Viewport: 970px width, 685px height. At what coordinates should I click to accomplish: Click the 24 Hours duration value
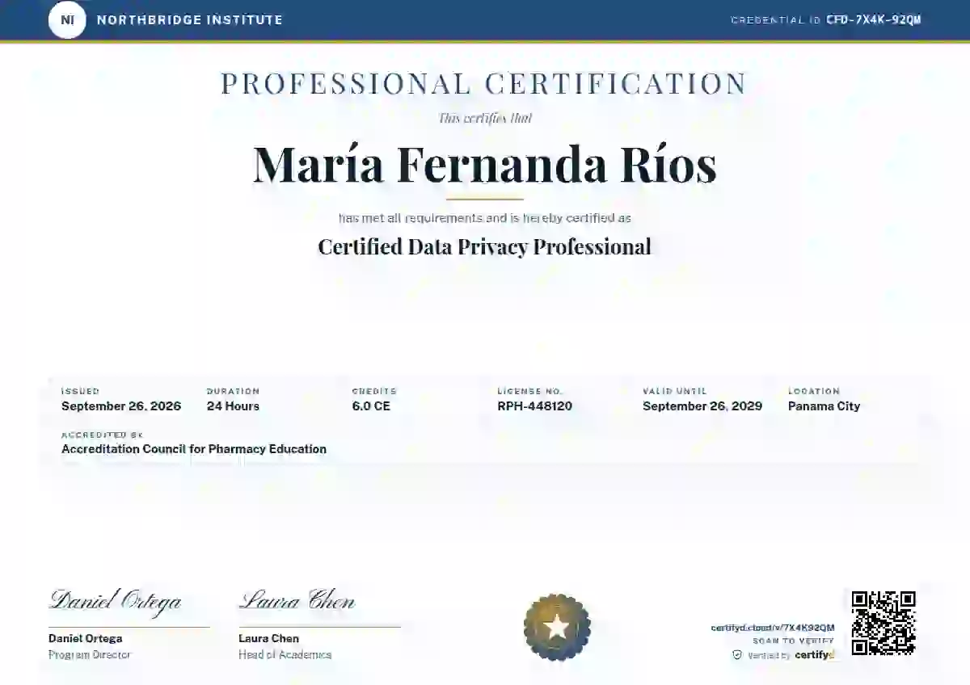pos(233,406)
